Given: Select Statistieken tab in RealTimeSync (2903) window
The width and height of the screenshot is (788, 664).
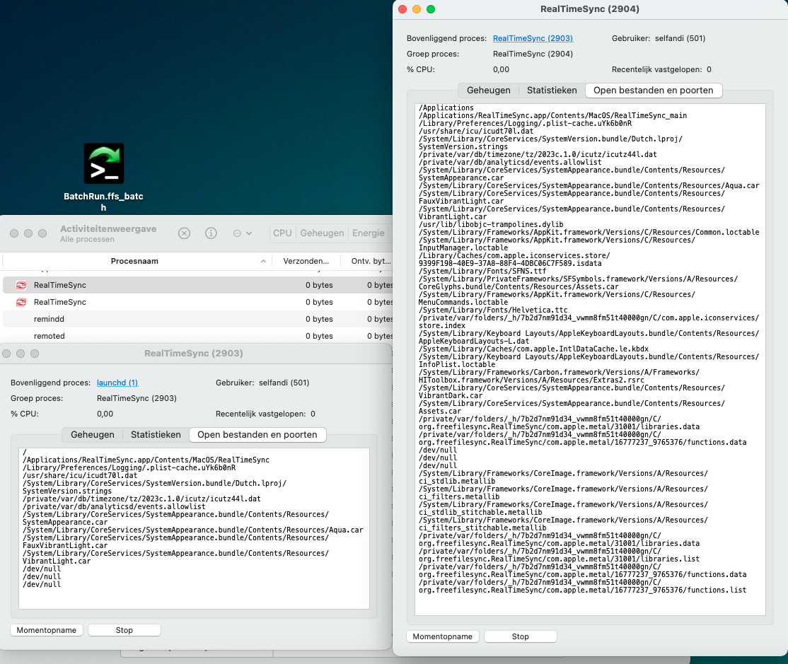Looking at the screenshot, I should (x=156, y=434).
